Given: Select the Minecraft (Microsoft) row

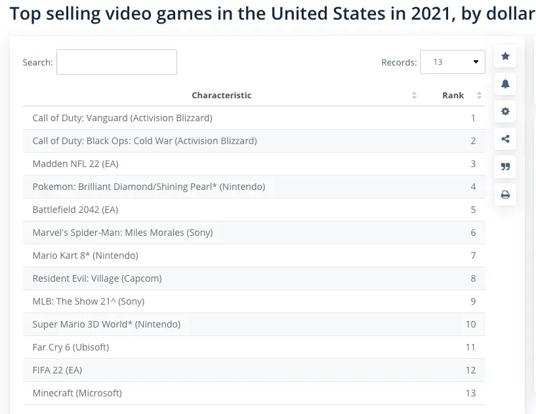Looking at the screenshot, I should (x=77, y=393).
